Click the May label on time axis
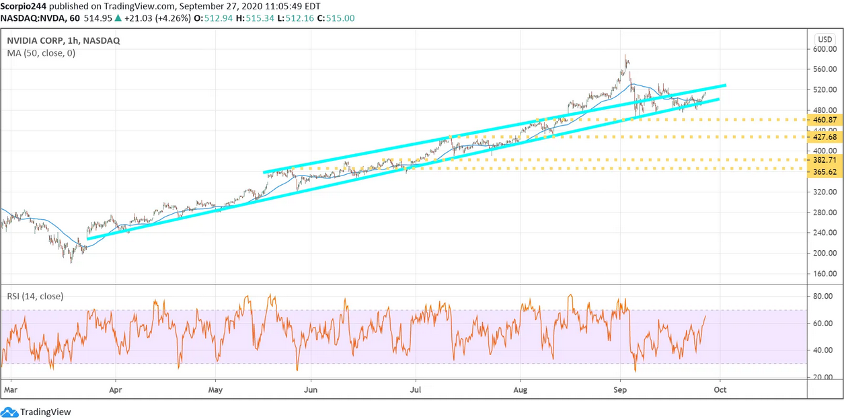The width and height of the screenshot is (844, 419). pos(217,389)
